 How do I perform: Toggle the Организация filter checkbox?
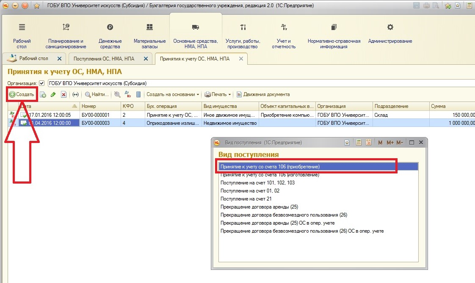(41, 83)
